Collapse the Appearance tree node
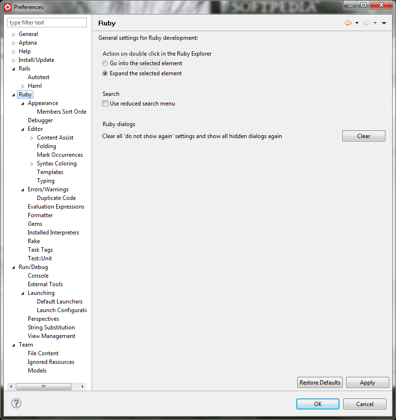396x420 pixels. pos(23,104)
